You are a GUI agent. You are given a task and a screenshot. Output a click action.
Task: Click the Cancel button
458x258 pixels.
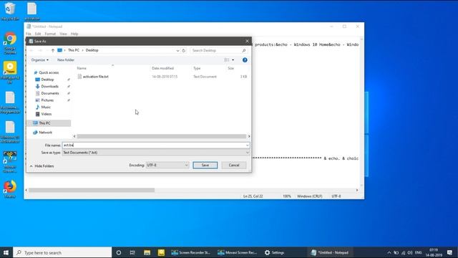point(234,166)
